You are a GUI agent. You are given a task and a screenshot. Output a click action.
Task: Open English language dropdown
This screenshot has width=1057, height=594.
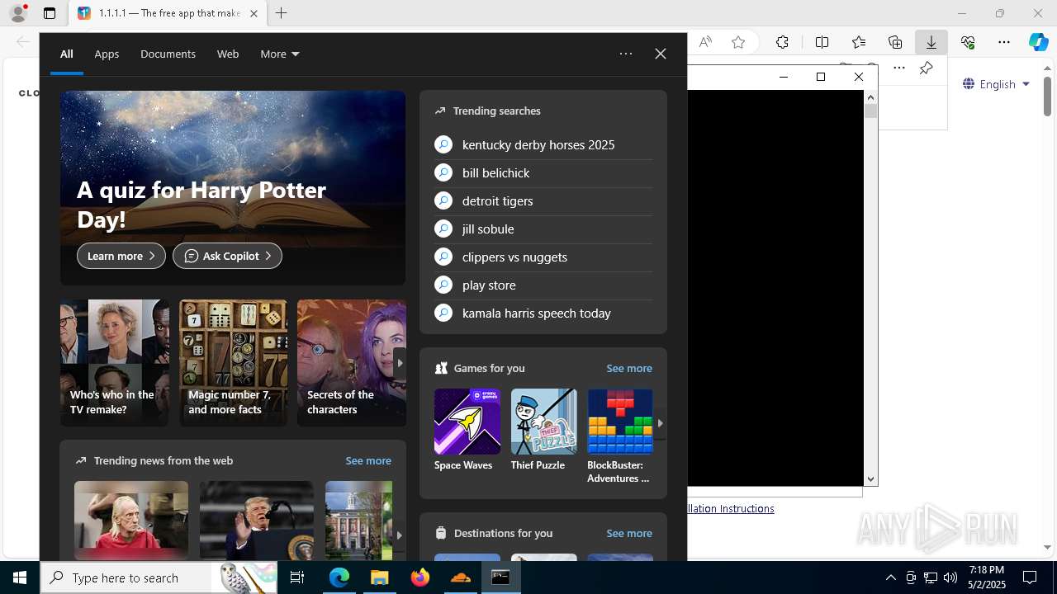(997, 84)
